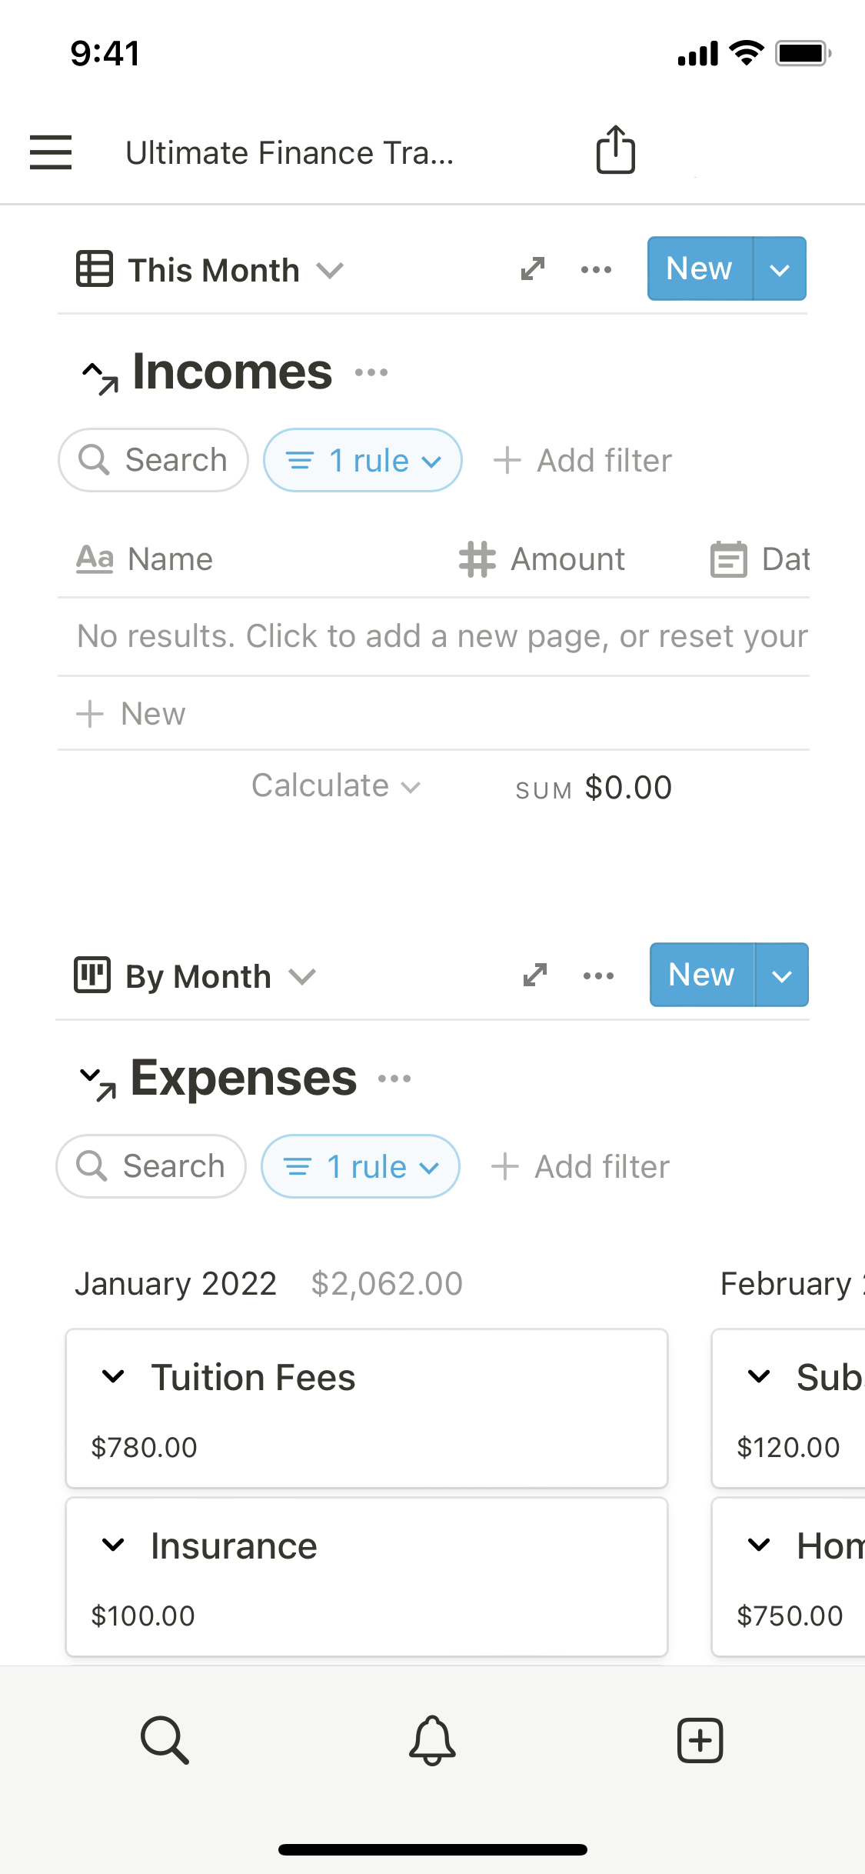The image size is (865, 1874).
Task: Expand the This Month view full screen
Action: 533,269
